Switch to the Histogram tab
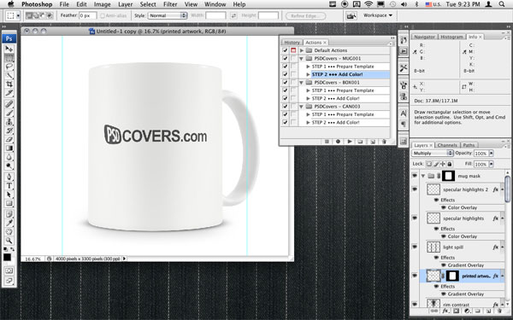Screen dimensions: 513x320 (451, 37)
